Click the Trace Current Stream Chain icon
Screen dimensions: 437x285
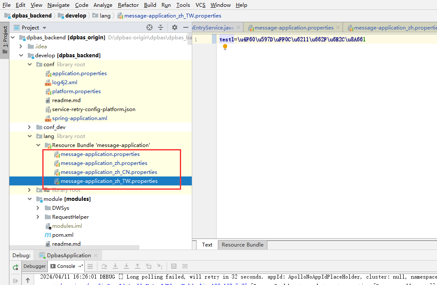pos(185,266)
